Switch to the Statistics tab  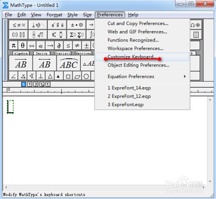click(63, 54)
